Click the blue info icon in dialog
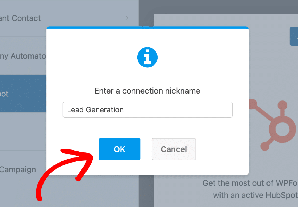The width and height of the screenshot is (298, 207). 147,57
